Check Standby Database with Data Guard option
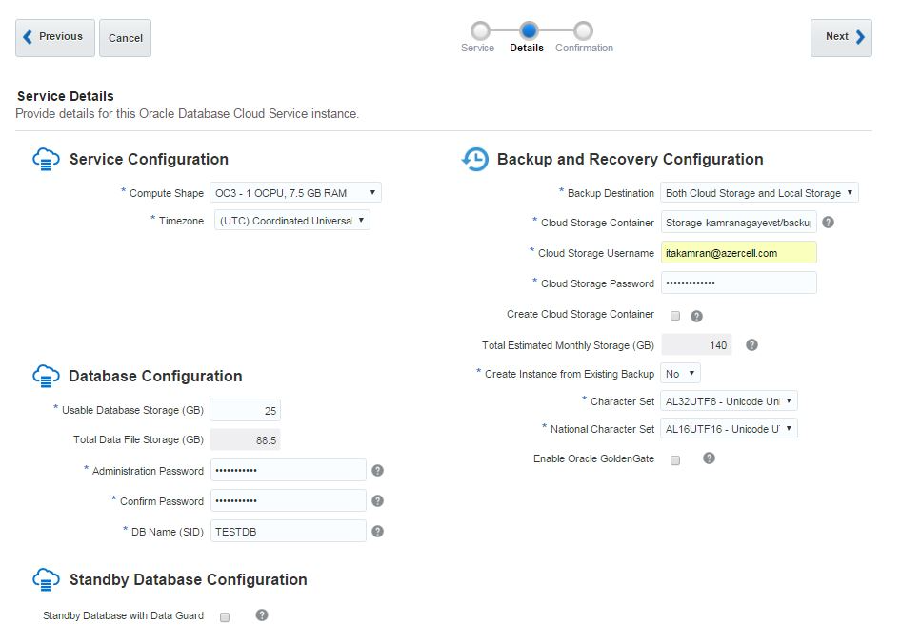The width and height of the screenshot is (901, 643). [x=225, y=617]
